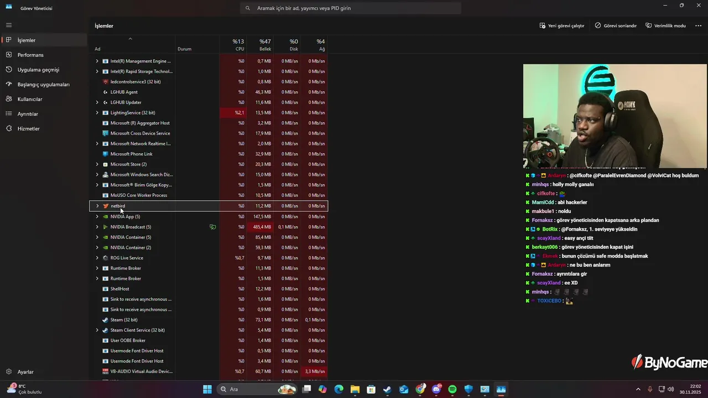The height and width of the screenshot is (398, 708).
Task: Expand NVIDIA Broadcast (5) group
Action: pyautogui.click(x=97, y=227)
